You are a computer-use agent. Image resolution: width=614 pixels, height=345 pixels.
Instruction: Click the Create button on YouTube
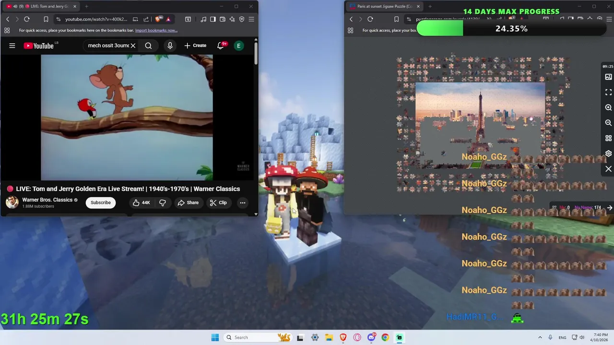(x=195, y=46)
